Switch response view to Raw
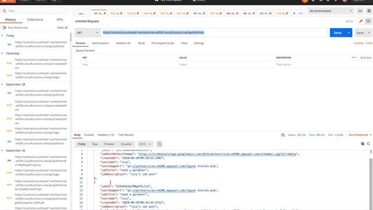The width and height of the screenshot is (373, 210). [x=95, y=144]
